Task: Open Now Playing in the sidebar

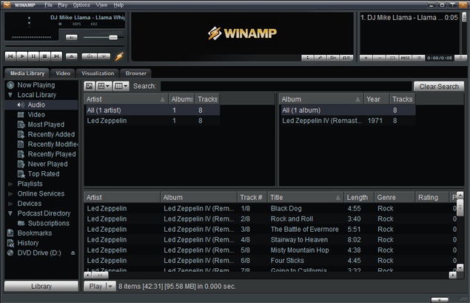Action: click(36, 85)
